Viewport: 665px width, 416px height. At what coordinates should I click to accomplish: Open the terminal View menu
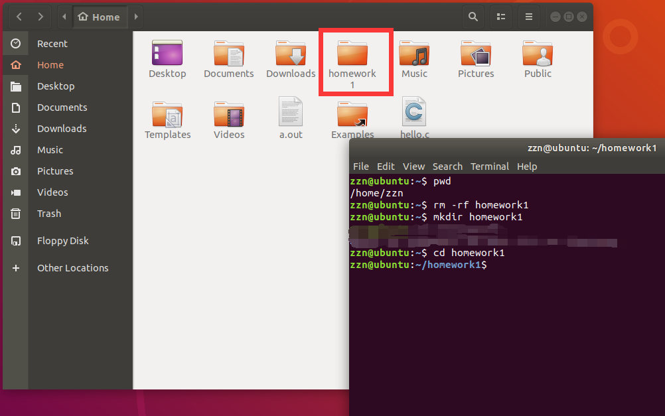[413, 167]
